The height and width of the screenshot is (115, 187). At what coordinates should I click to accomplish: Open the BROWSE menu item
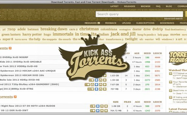pos(146,6)
